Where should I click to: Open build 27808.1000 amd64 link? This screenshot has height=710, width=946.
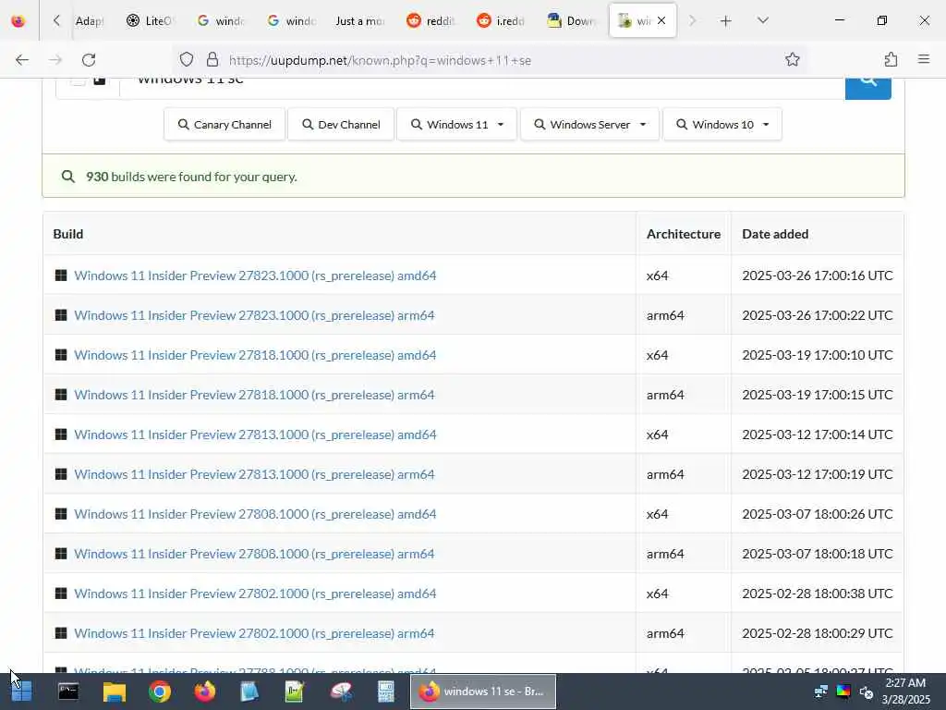point(255,514)
